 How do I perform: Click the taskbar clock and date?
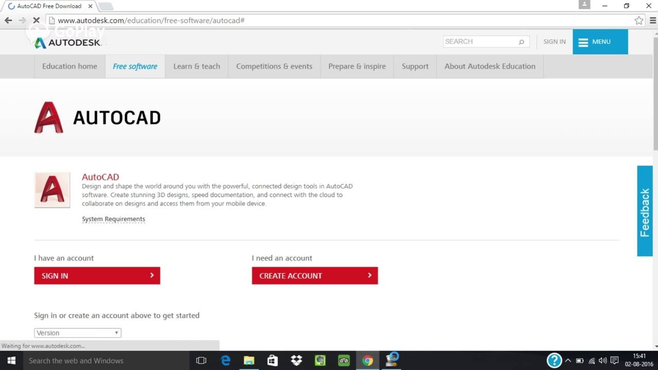coord(639,360)
